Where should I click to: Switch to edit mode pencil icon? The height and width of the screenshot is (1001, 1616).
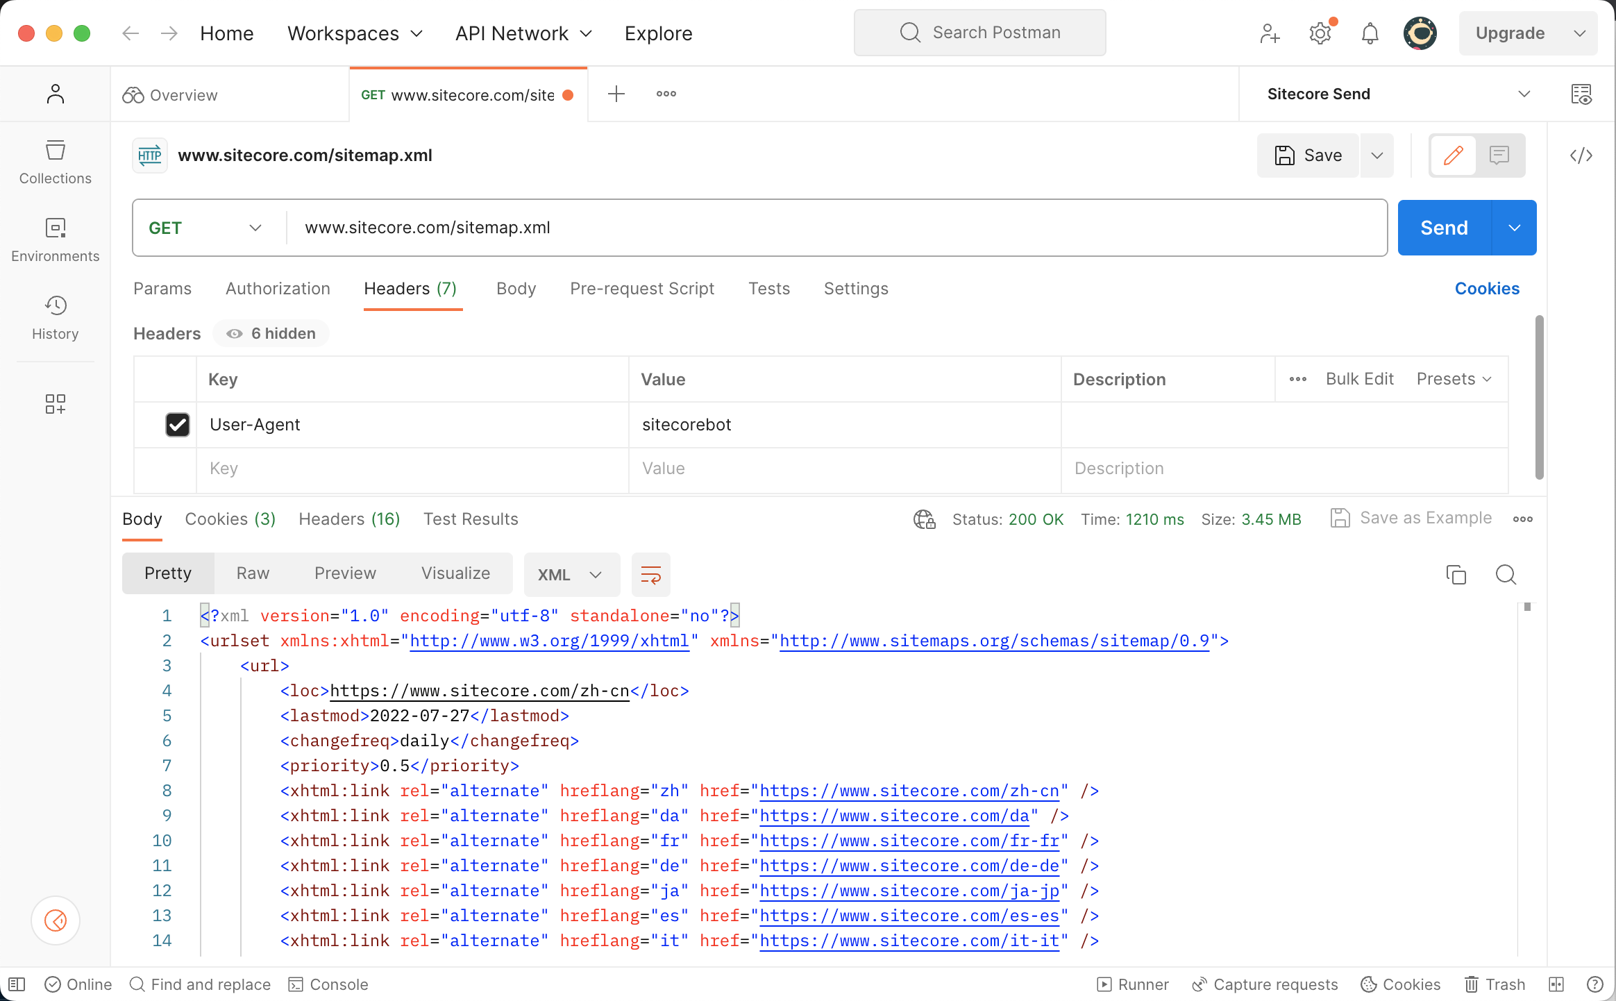pos(1454,155)
